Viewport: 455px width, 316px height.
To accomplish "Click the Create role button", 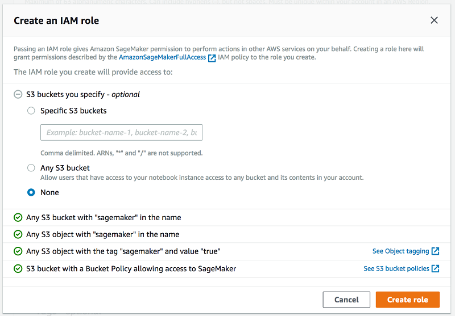I will coord(407,300).
